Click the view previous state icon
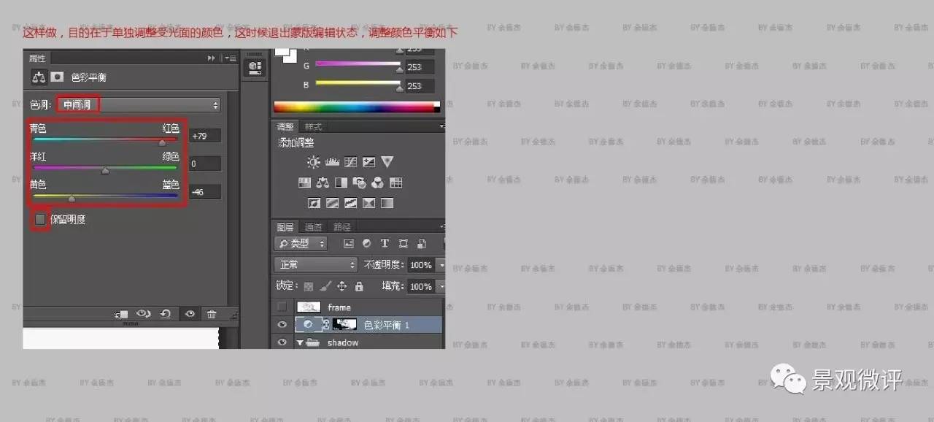 [x=144, y=314]
